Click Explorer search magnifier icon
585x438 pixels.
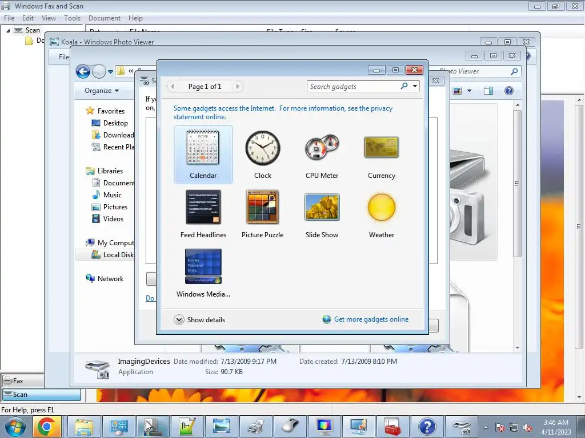(x=515, y=71)
